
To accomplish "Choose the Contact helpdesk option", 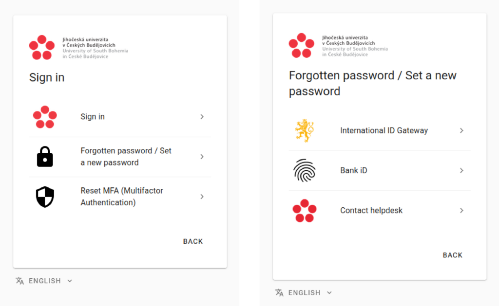I will [371, 211].
